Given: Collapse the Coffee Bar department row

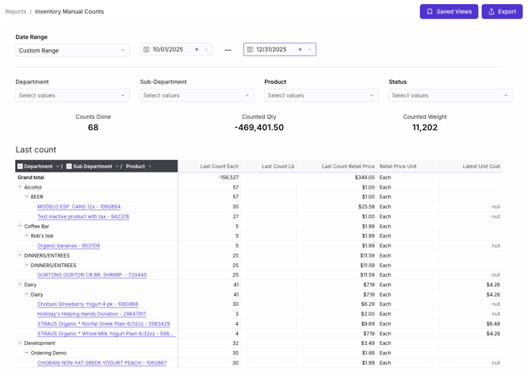Looking at the screenshot, I should [21, 226].
